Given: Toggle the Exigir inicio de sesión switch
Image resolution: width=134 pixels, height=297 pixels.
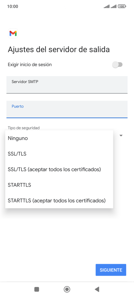Looking at the screenshot, I should coord(117,65).
